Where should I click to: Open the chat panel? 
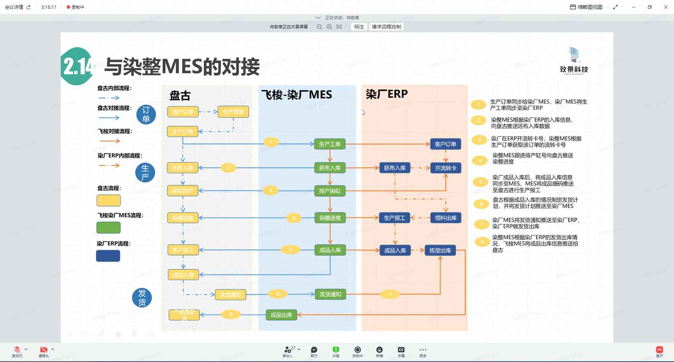pyautogui.click(x=314, y=351)
